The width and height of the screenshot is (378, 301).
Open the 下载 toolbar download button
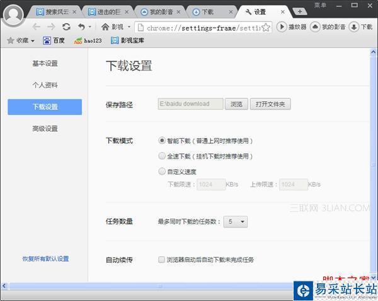pos(360,27)
